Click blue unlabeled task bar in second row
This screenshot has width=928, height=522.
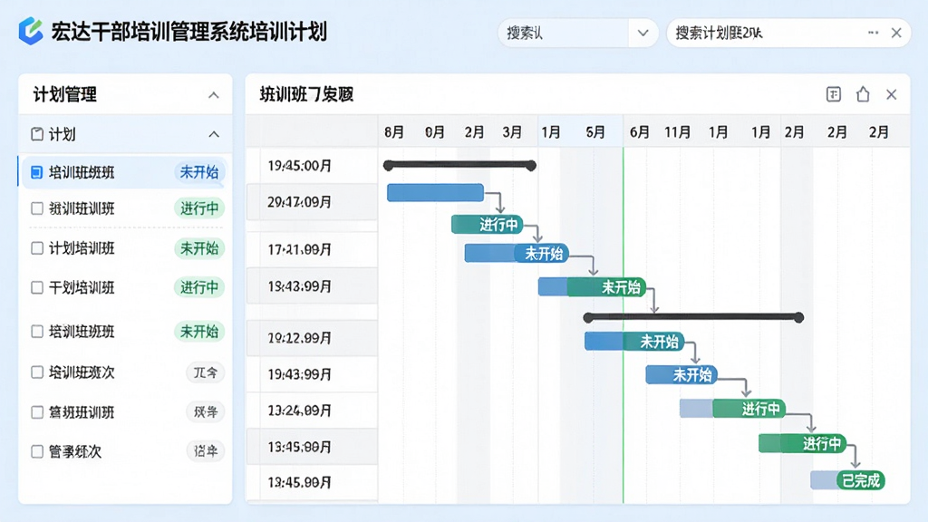click(x=435, y=192)
